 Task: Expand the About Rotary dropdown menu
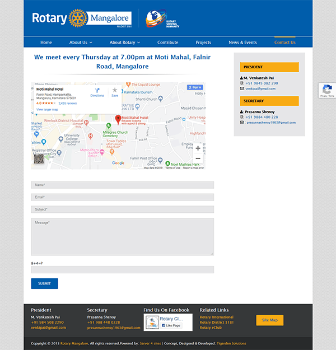[124, 43]
